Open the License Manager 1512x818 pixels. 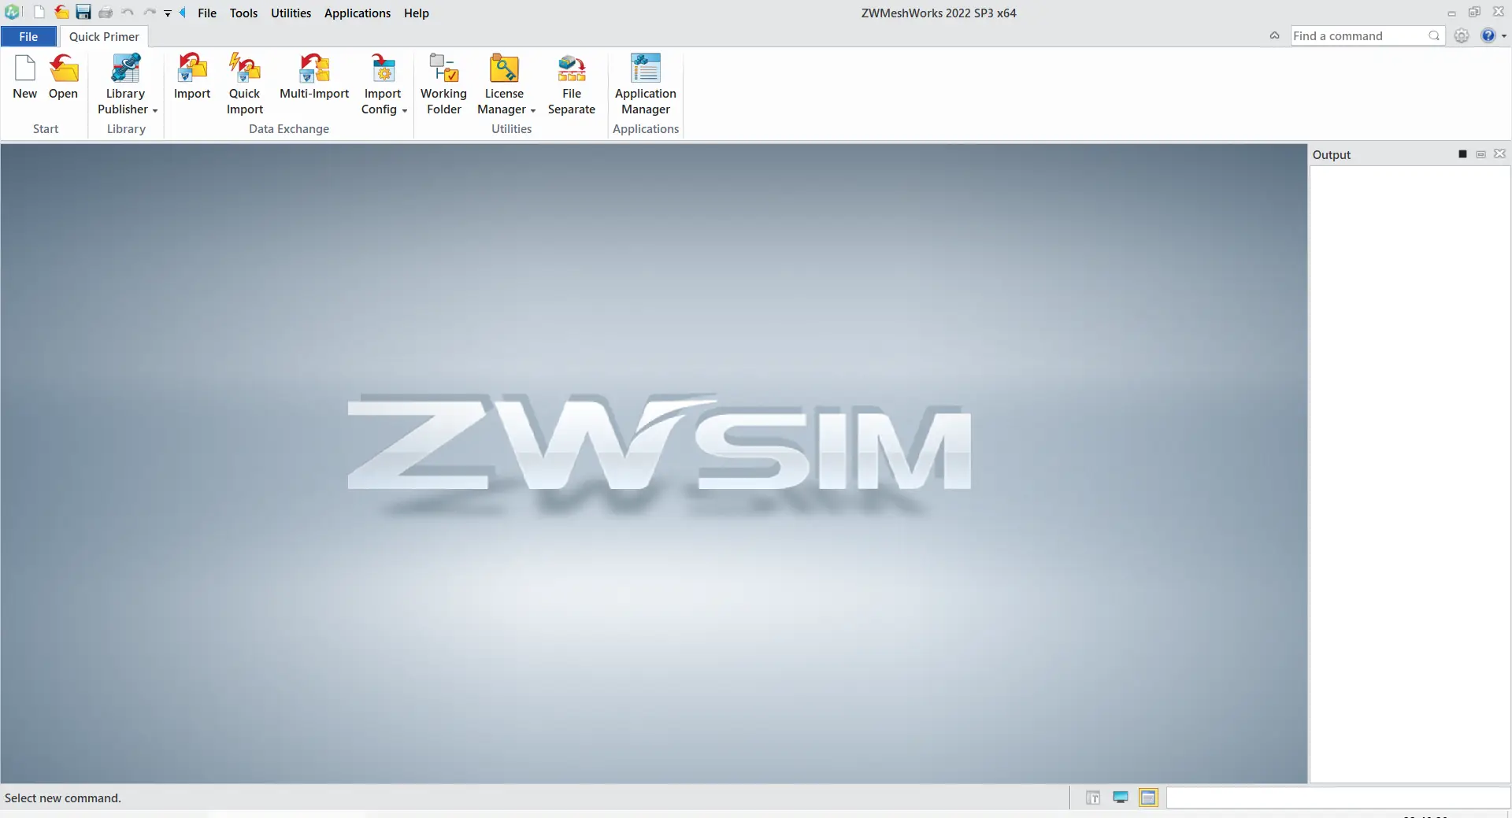pos(504,83)
